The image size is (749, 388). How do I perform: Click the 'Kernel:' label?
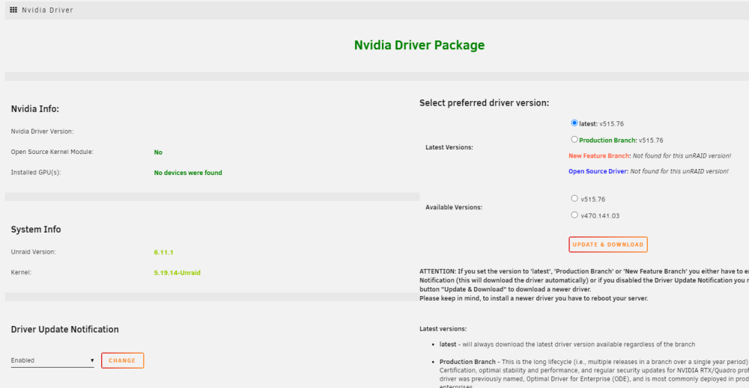21,273
